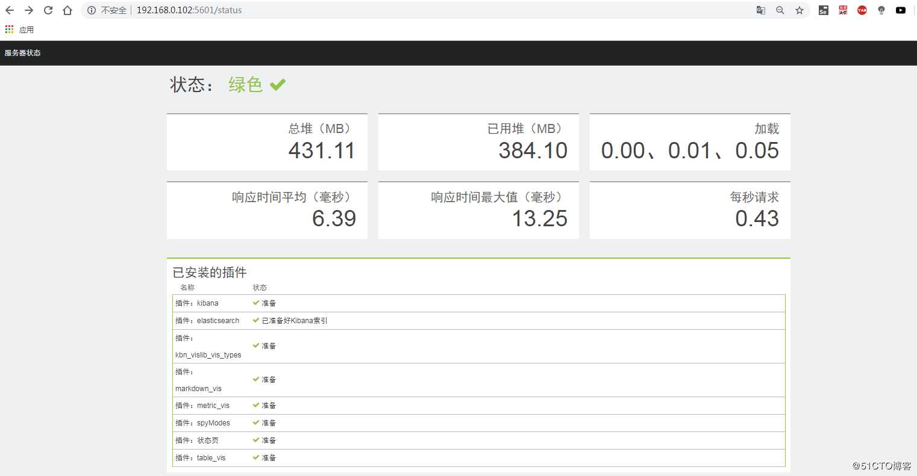Click the lightbulb extension icon

[x=881, y=10]
